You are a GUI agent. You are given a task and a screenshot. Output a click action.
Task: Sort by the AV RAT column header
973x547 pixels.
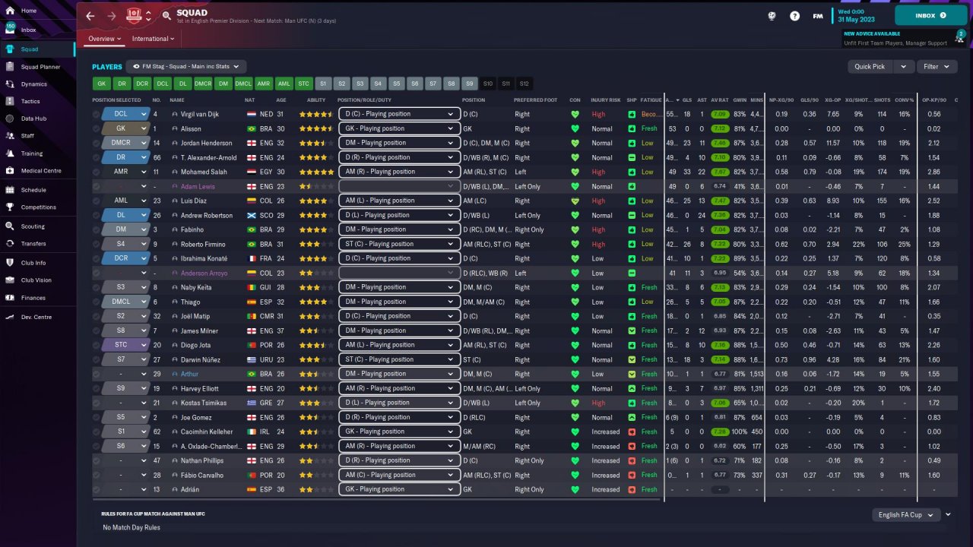point(718,100)
